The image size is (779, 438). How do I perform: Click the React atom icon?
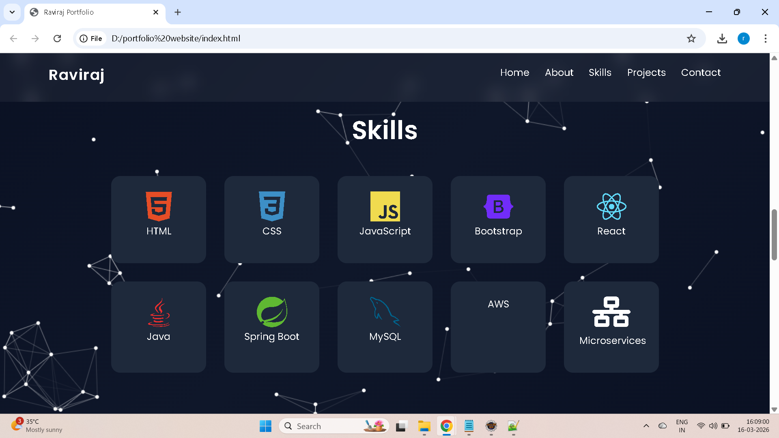pos(611,206)
